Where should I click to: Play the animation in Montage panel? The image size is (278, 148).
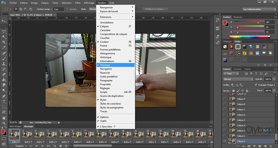[x=43, y=146]
